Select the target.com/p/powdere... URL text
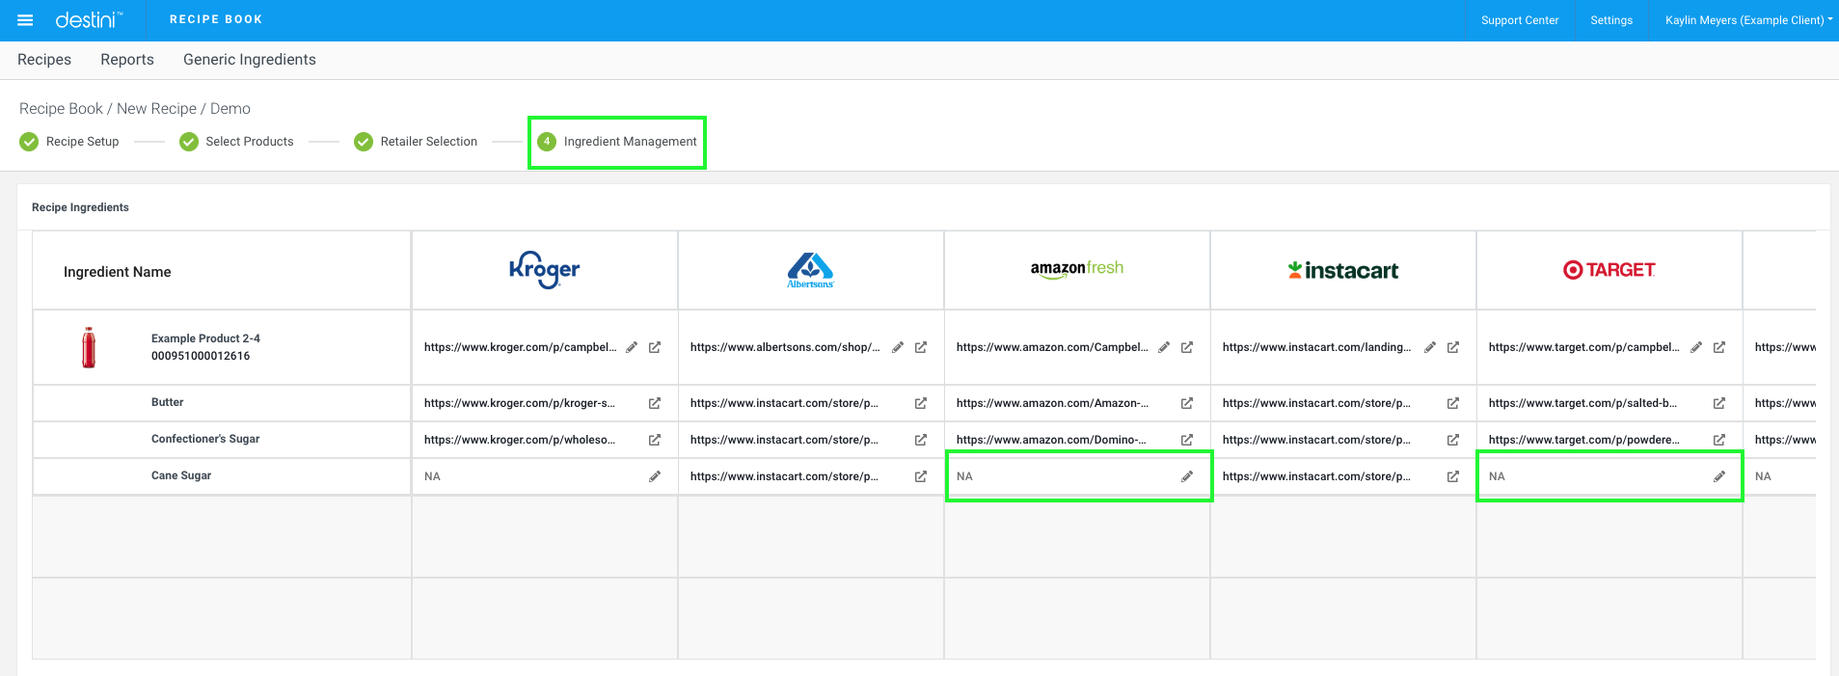The image size is (1839, 676). pyautogui.click(x=1583, y=440)
